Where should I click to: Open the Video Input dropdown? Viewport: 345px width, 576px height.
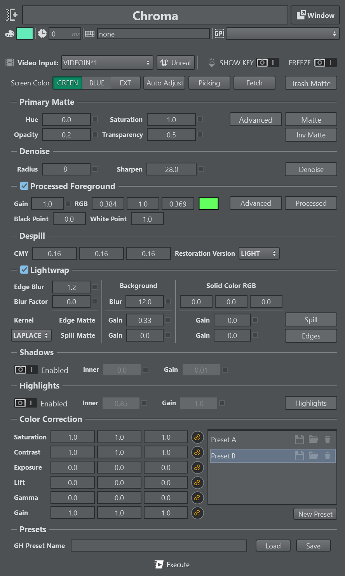[x=107, y=62]
